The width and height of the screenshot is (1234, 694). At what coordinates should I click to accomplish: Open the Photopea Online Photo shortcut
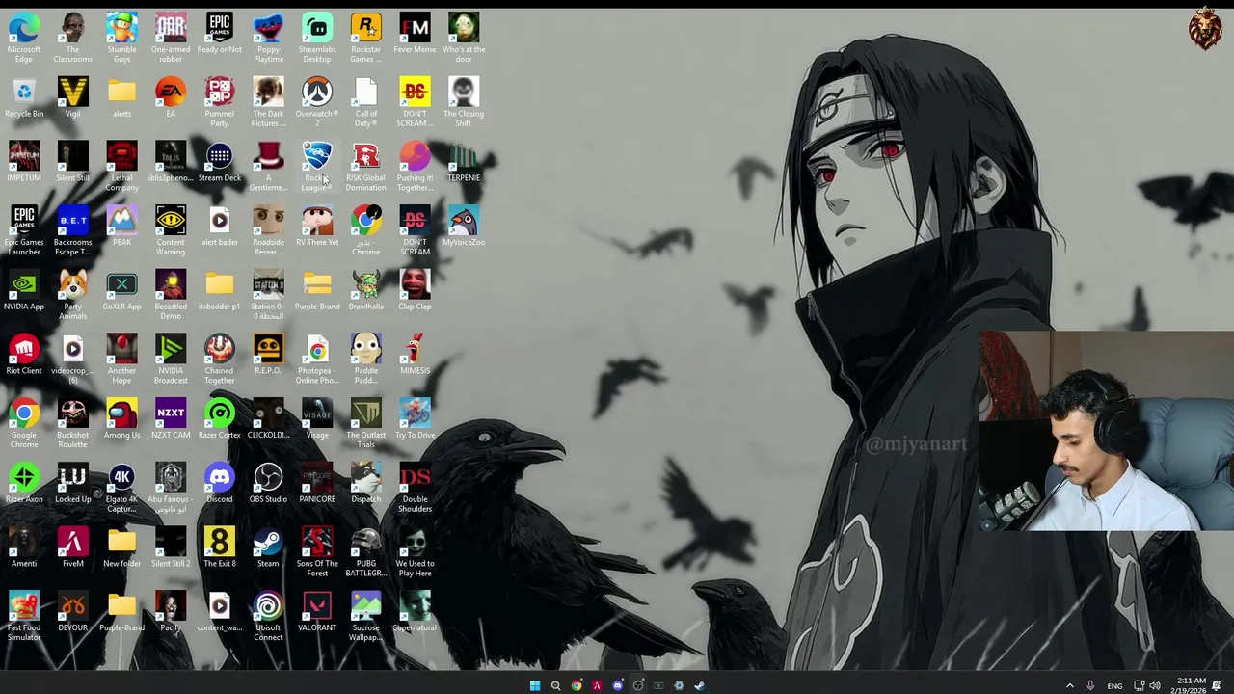(x=317, y=360)
